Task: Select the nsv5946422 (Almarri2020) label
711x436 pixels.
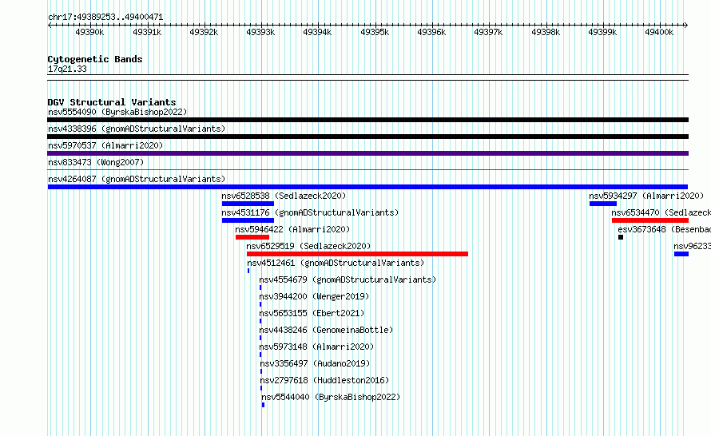Action: (x=292, y=229)
